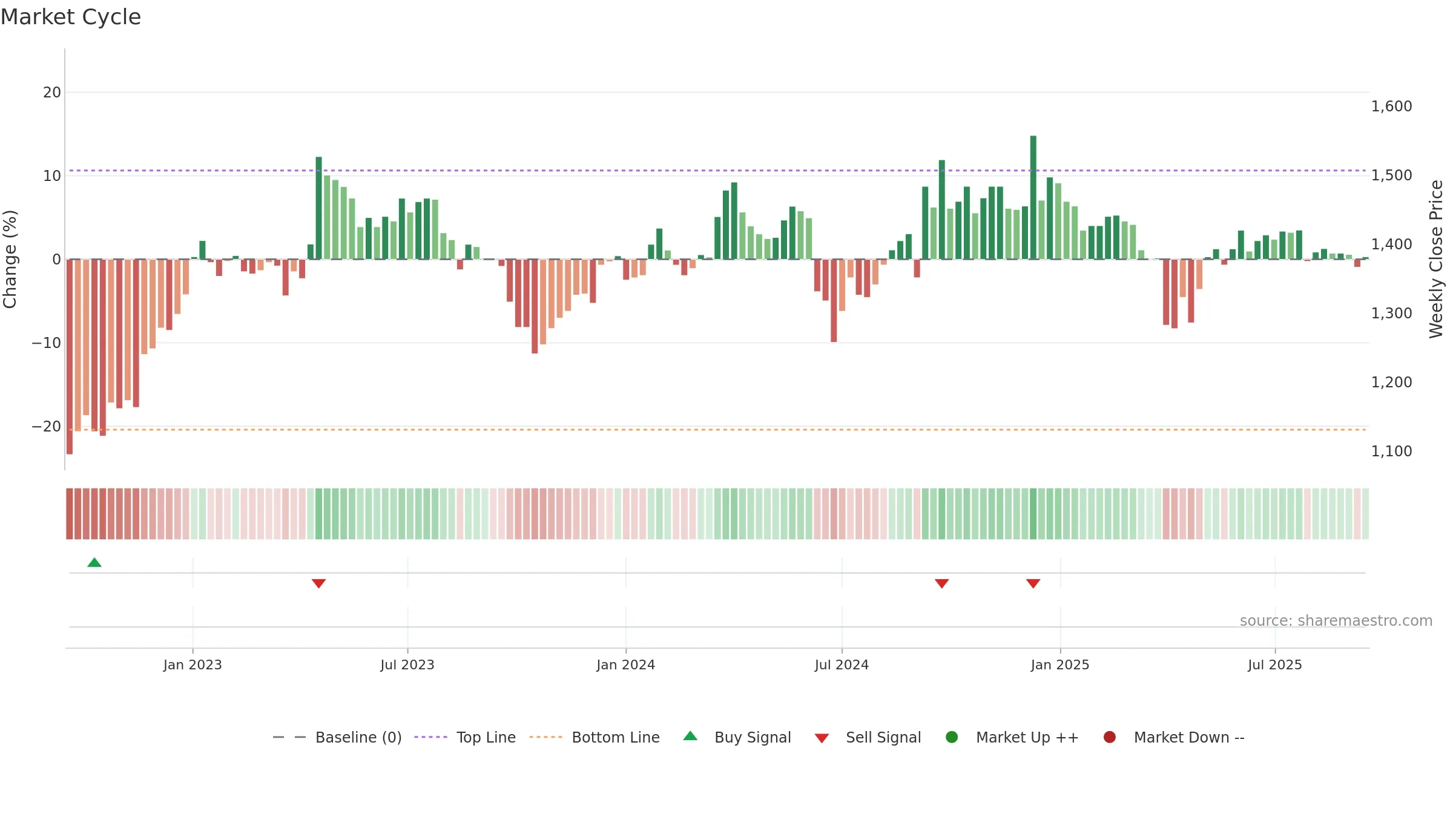Click the 1,300 price axis label

point(1391,313)
